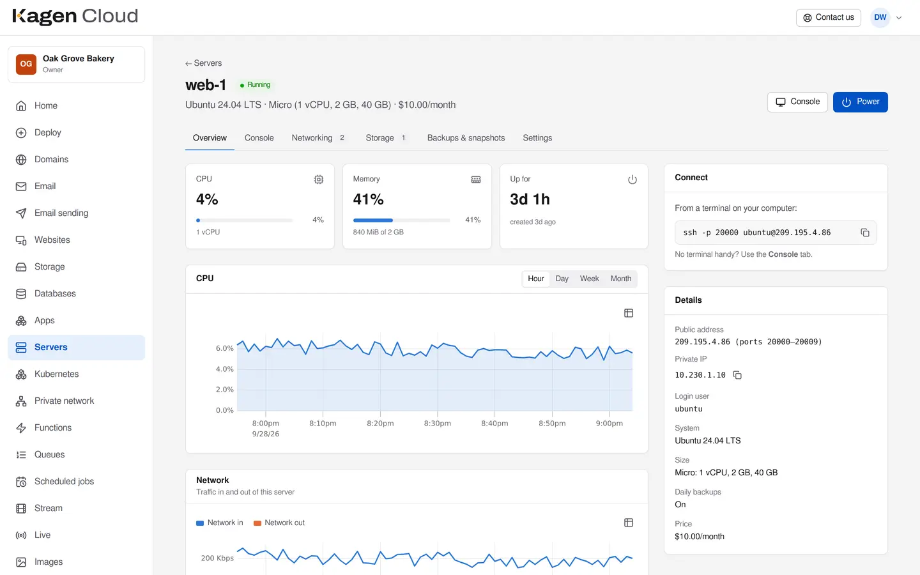Click the 'Ubuntu 24.04 LTS' System value
This screenshot has height=575, width=920.
[x=708, y=441]
